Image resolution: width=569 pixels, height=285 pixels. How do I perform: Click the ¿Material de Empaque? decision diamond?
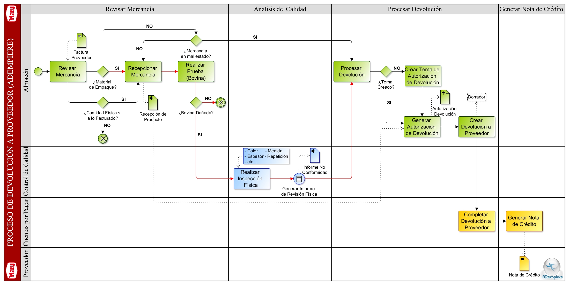coord(103,71)
